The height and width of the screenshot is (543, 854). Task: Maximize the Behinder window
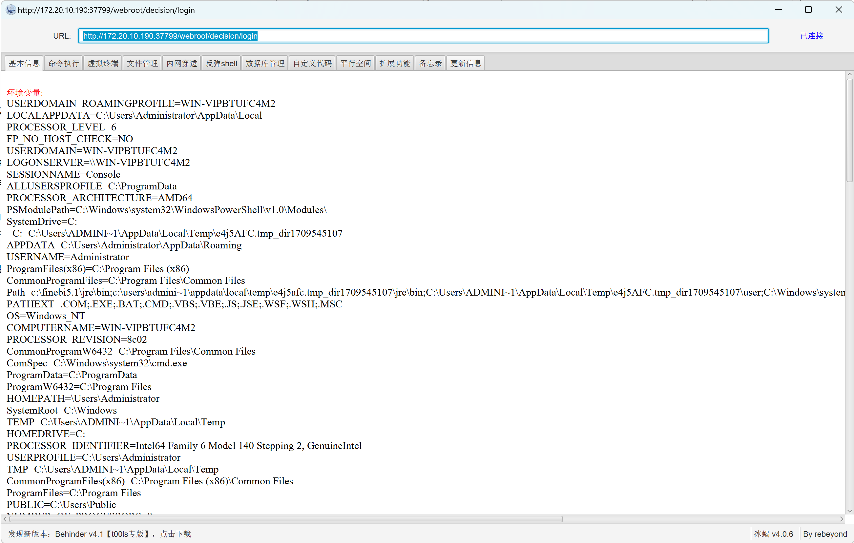pyautogui.click(x=808, y=10)
